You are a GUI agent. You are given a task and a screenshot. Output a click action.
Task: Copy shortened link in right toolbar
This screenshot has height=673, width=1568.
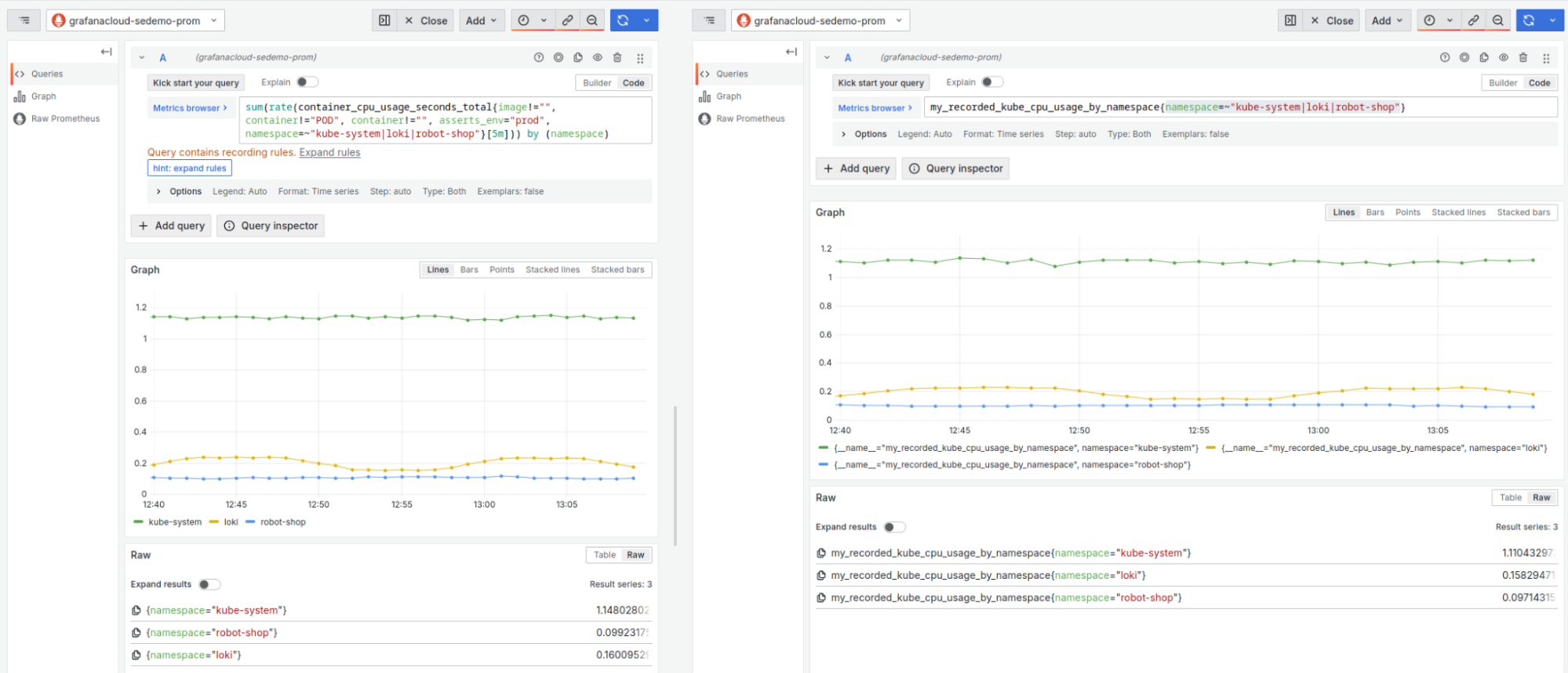1474,20
